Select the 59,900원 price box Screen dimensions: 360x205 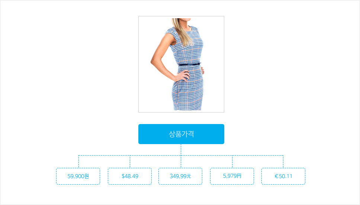coord(78,176)
